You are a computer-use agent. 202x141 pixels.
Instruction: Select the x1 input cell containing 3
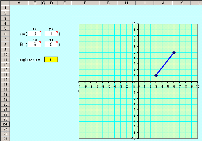pos(35,34)
